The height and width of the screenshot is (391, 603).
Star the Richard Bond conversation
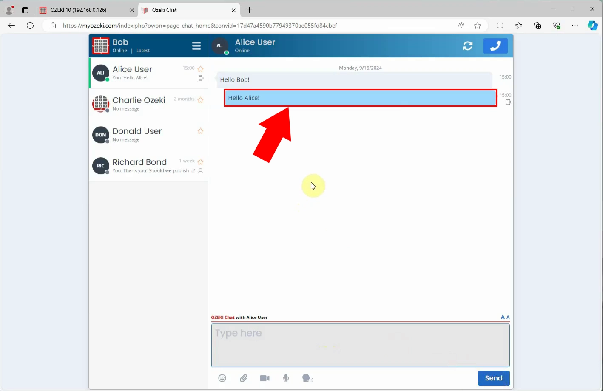coord(200,162)
